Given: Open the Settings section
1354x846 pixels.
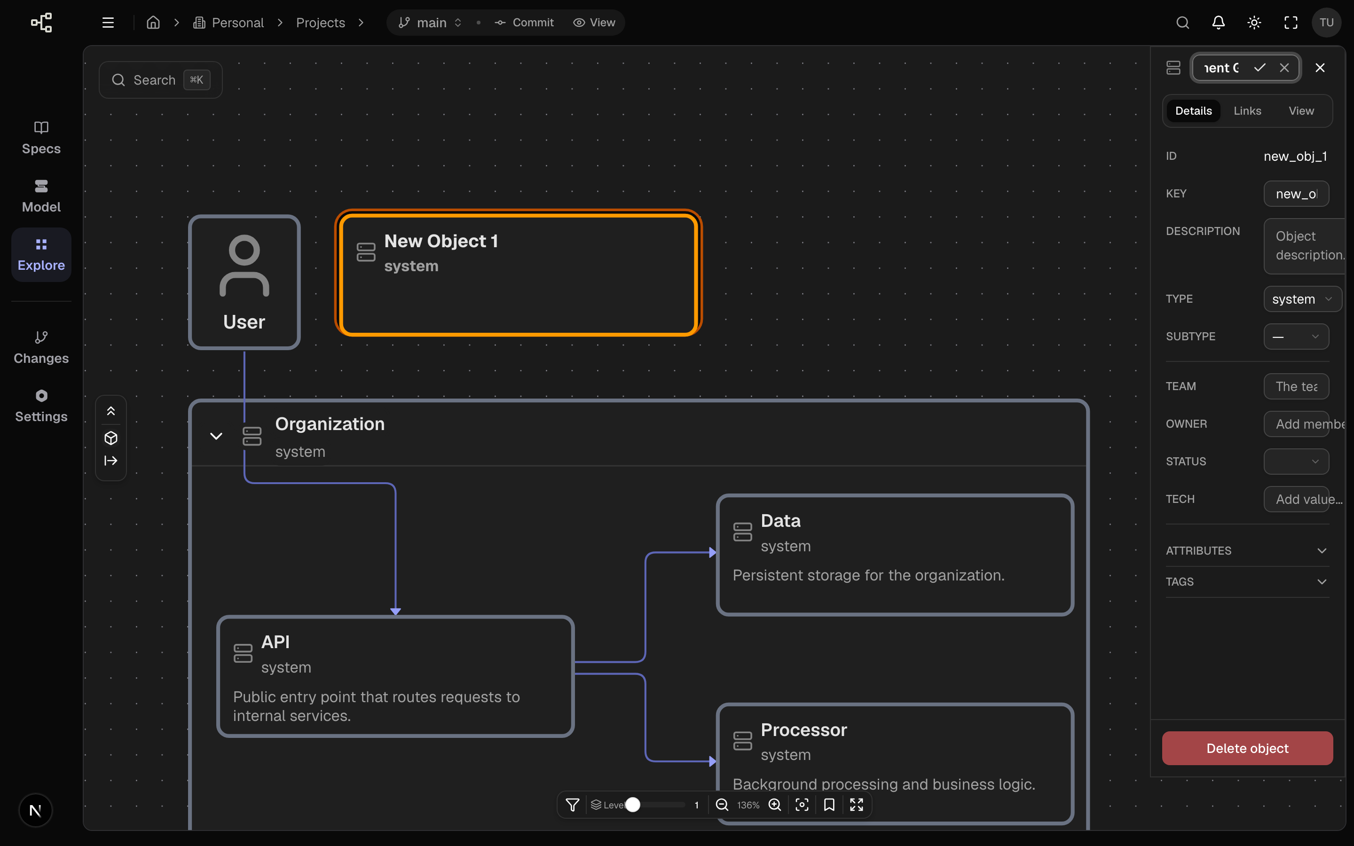Looking at the screenshot, I should (x=41, y=406).
